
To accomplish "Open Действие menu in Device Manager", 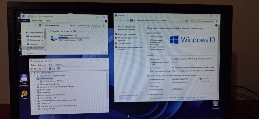I will [x=42, y=65].
